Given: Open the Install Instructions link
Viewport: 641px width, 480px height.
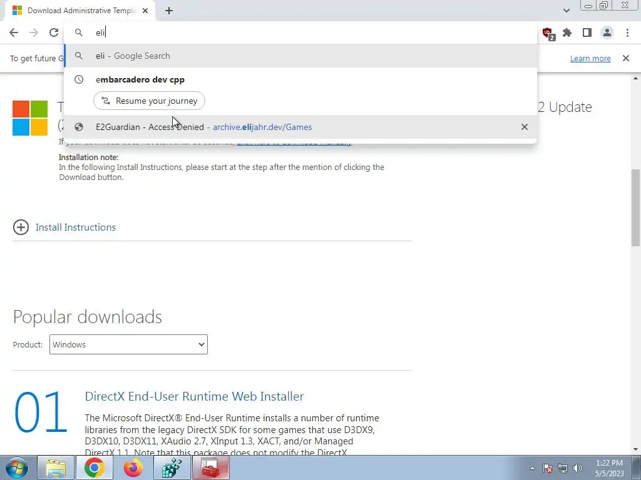Looking at the screenshot, I should (x=76, y=227).
